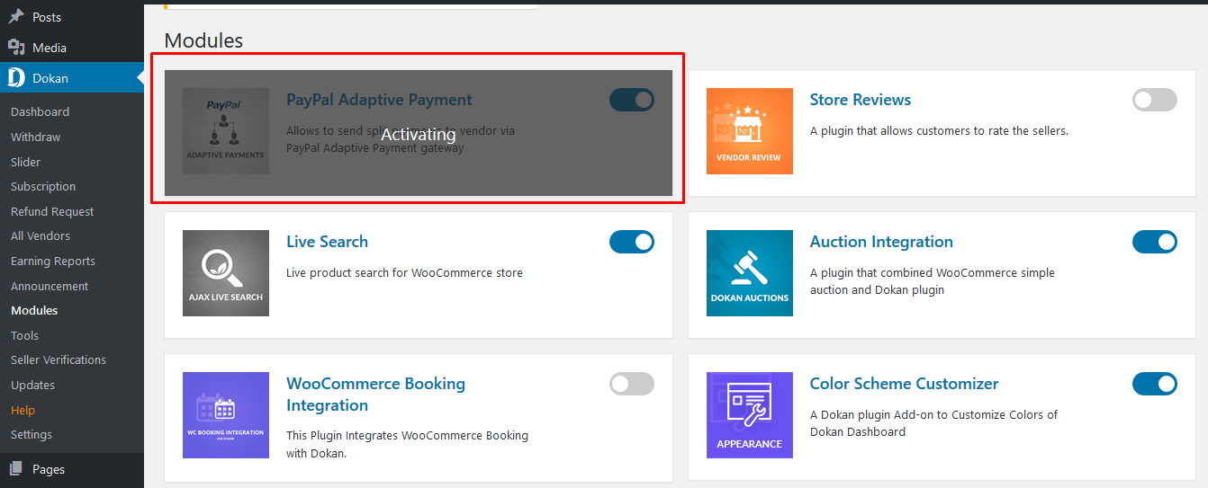
Task: Click the Store Reviews description text
Action: pyautogui.click(x=939, y=131)
